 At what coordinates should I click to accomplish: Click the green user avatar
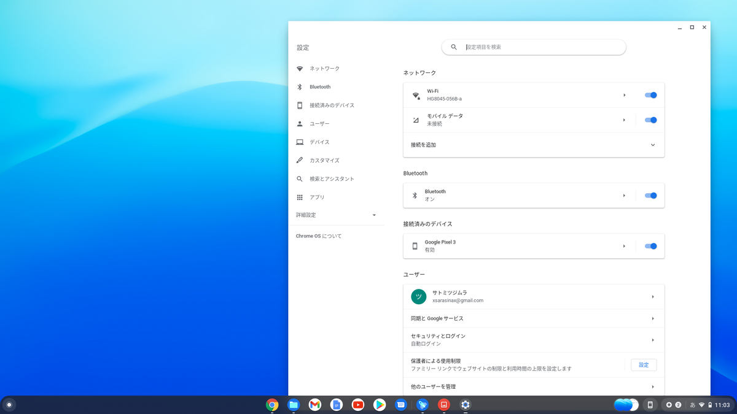pyautogui.click(x=419, y=297)
